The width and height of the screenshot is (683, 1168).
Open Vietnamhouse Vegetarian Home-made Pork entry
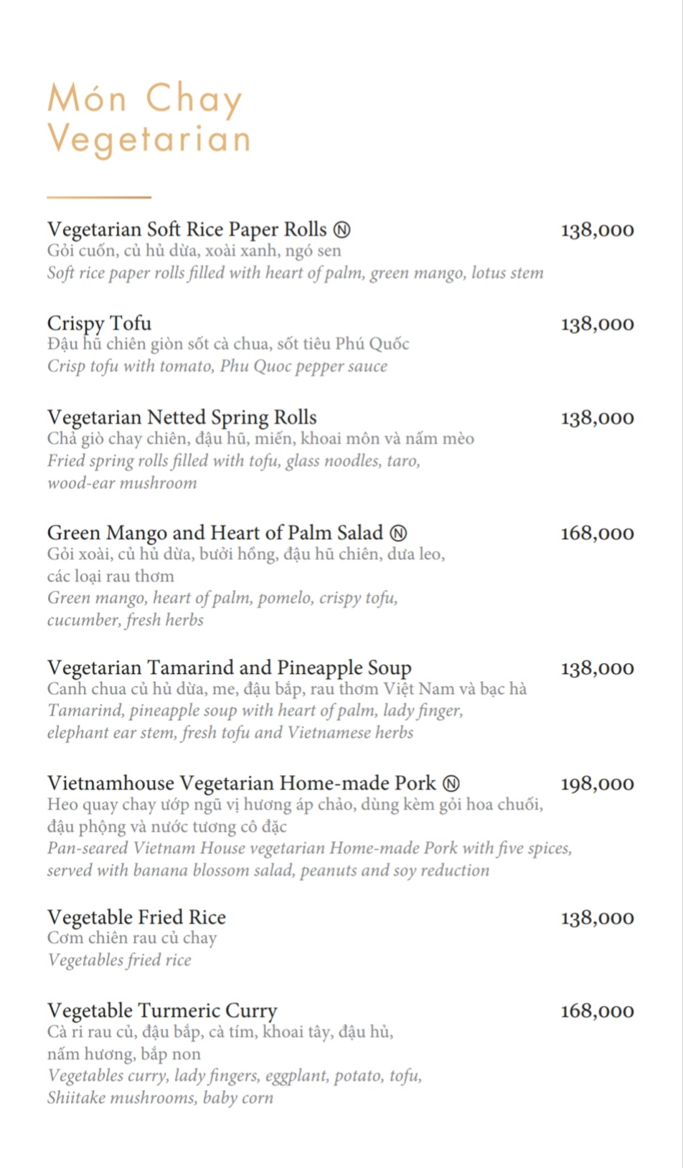[x=241, y=783]
